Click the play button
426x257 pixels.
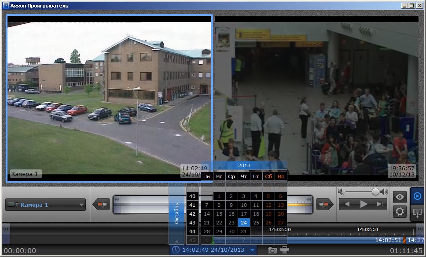(x=364, y=204)
